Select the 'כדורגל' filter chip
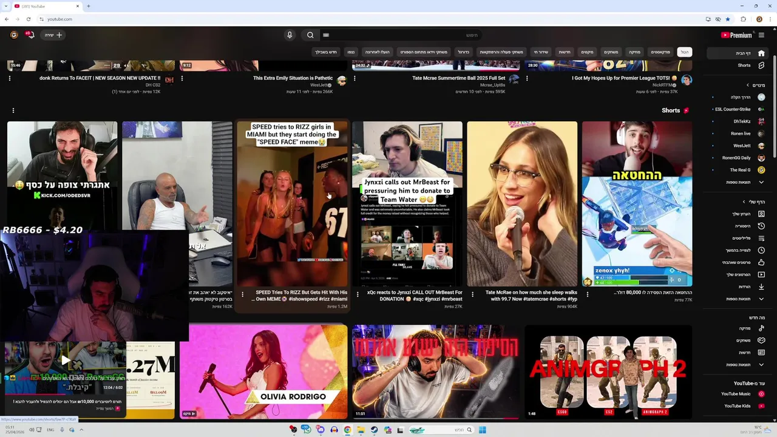The height and width of the screenshot is (437, 777). (464, 52)
